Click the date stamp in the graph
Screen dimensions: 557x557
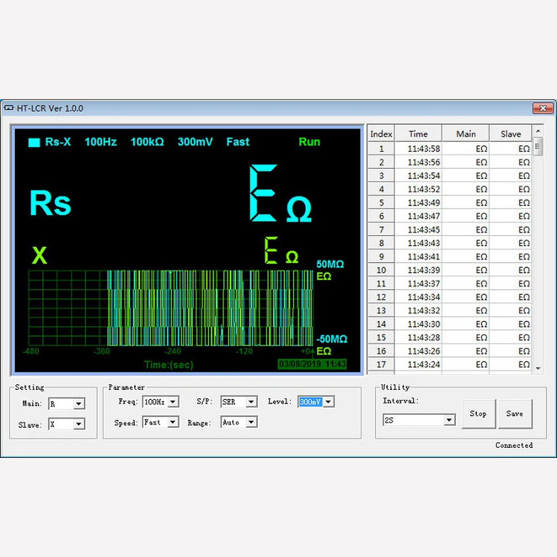[x=312, y=364]
